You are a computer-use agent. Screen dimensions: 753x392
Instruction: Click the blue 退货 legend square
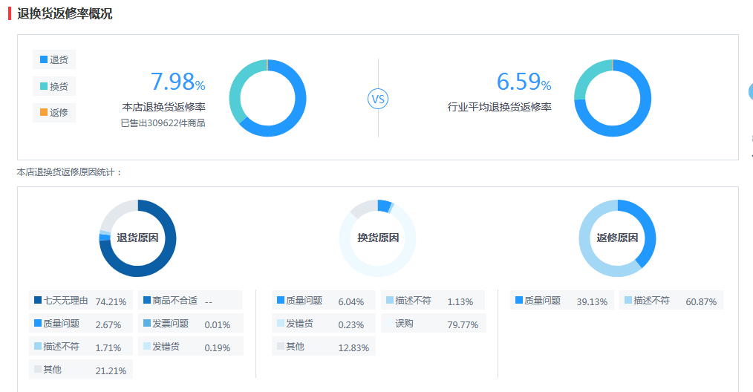pos(44,59)
